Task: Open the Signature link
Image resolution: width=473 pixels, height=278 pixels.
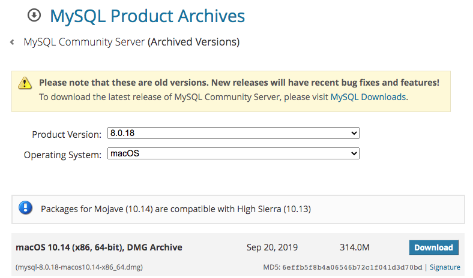Action: coord(445,267)
